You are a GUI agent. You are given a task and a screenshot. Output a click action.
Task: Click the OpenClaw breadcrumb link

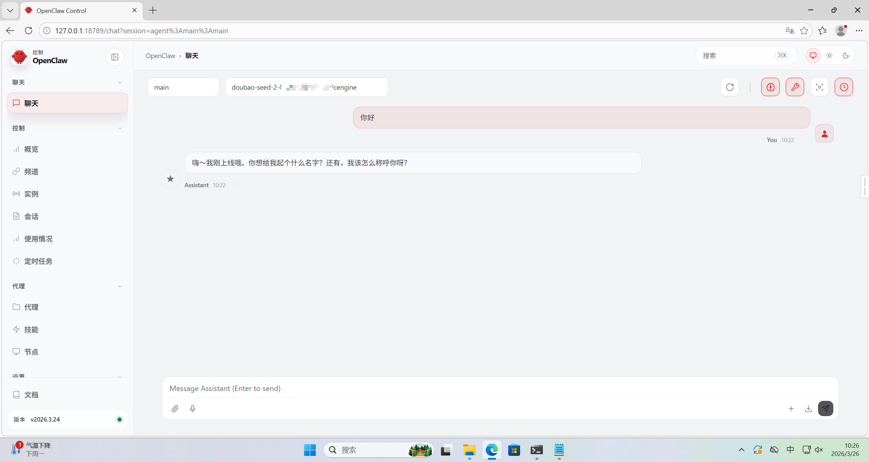click(160, 56)
